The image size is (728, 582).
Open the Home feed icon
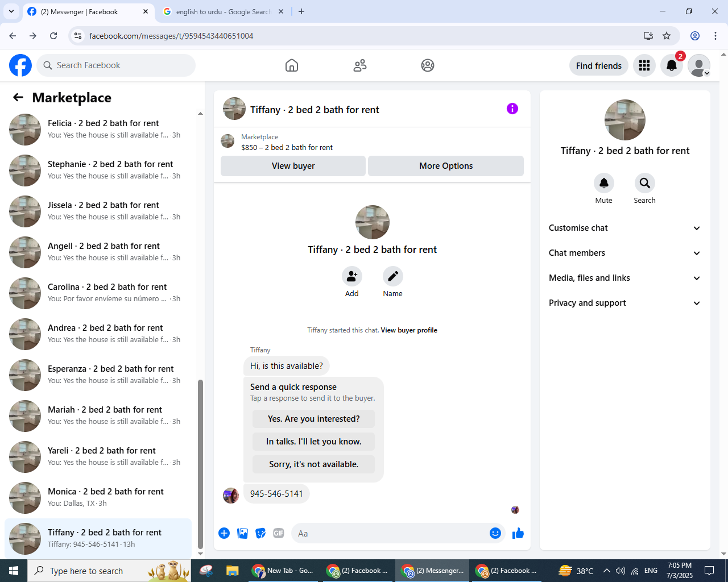pos(292,65)
